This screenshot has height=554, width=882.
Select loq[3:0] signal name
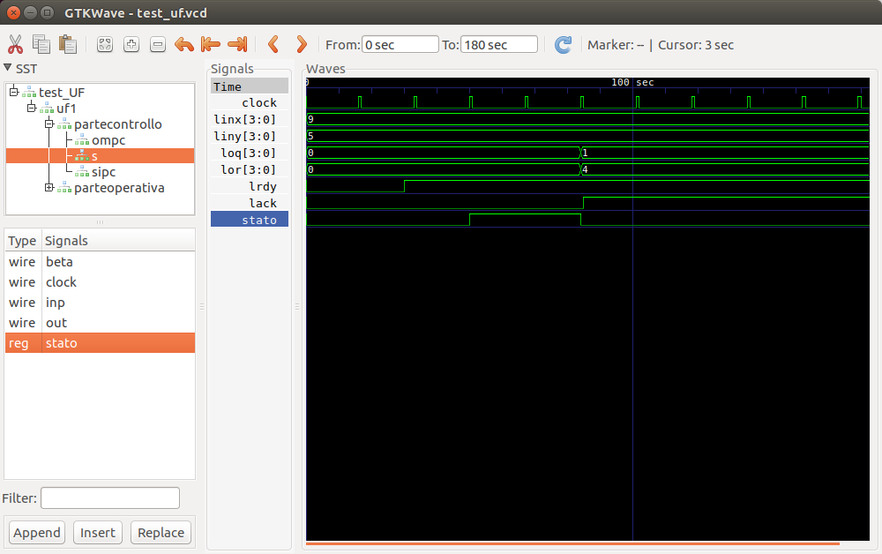coord(248,153)
